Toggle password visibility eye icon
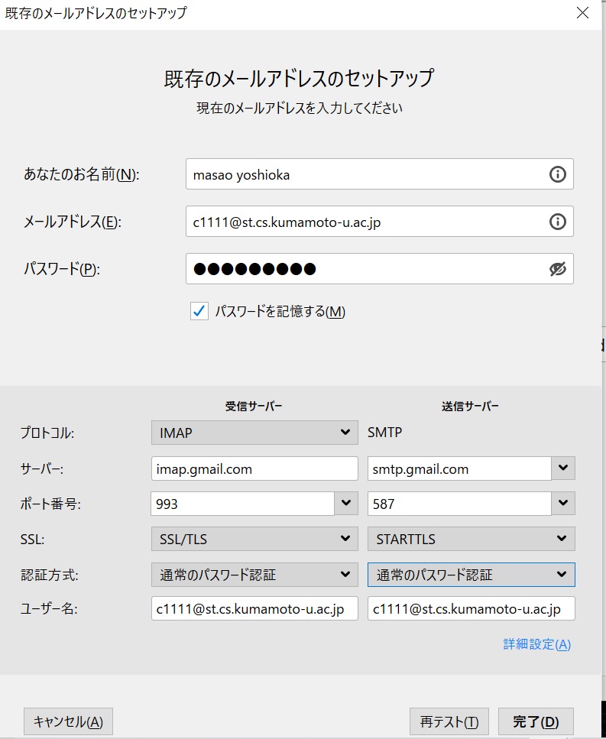The height and width of the screenshot is (739, 606). click(557, 269)
